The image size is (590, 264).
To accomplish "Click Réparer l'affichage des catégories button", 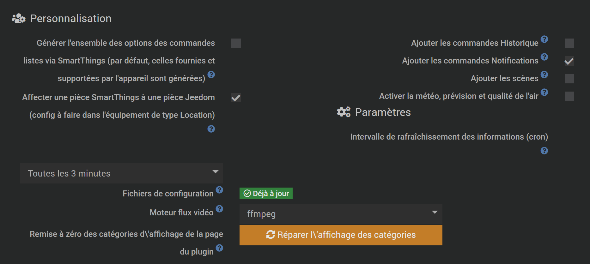I will (x=341, y=235).
